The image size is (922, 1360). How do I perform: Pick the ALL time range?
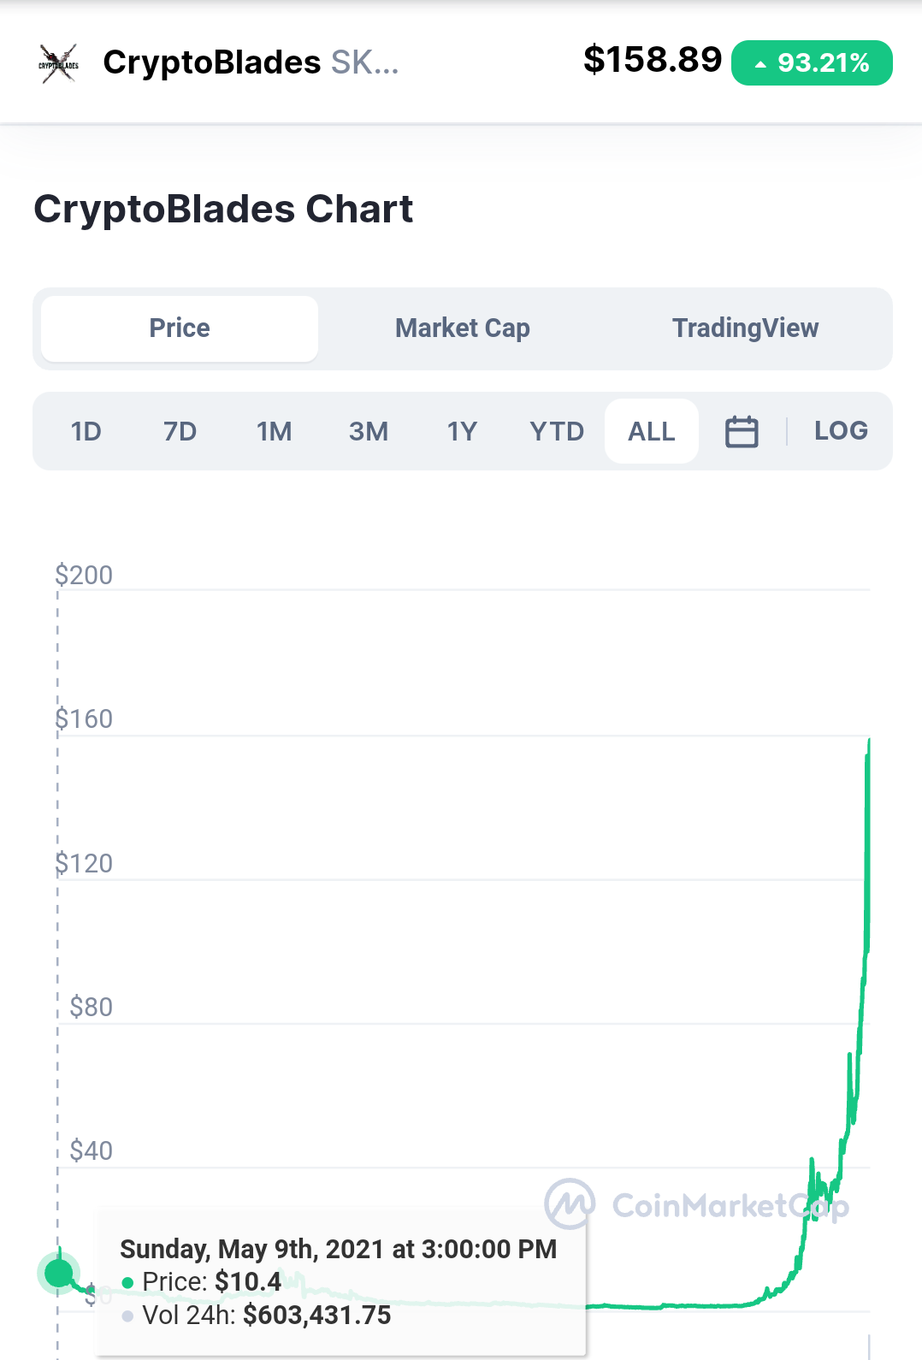(652, 431)
